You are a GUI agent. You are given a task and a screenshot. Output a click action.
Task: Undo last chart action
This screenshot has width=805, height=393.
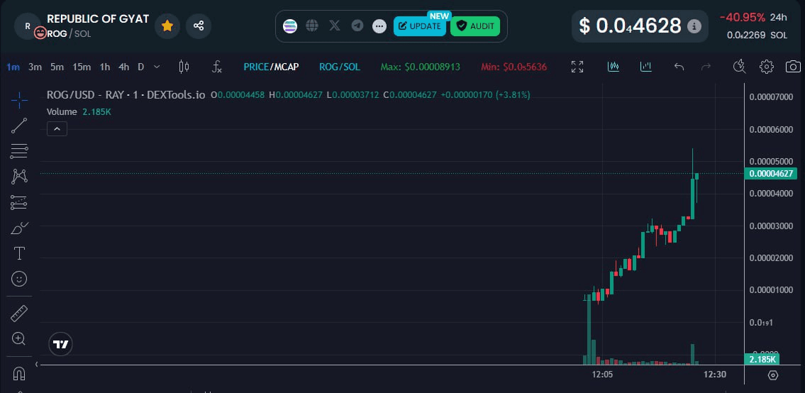679,67
